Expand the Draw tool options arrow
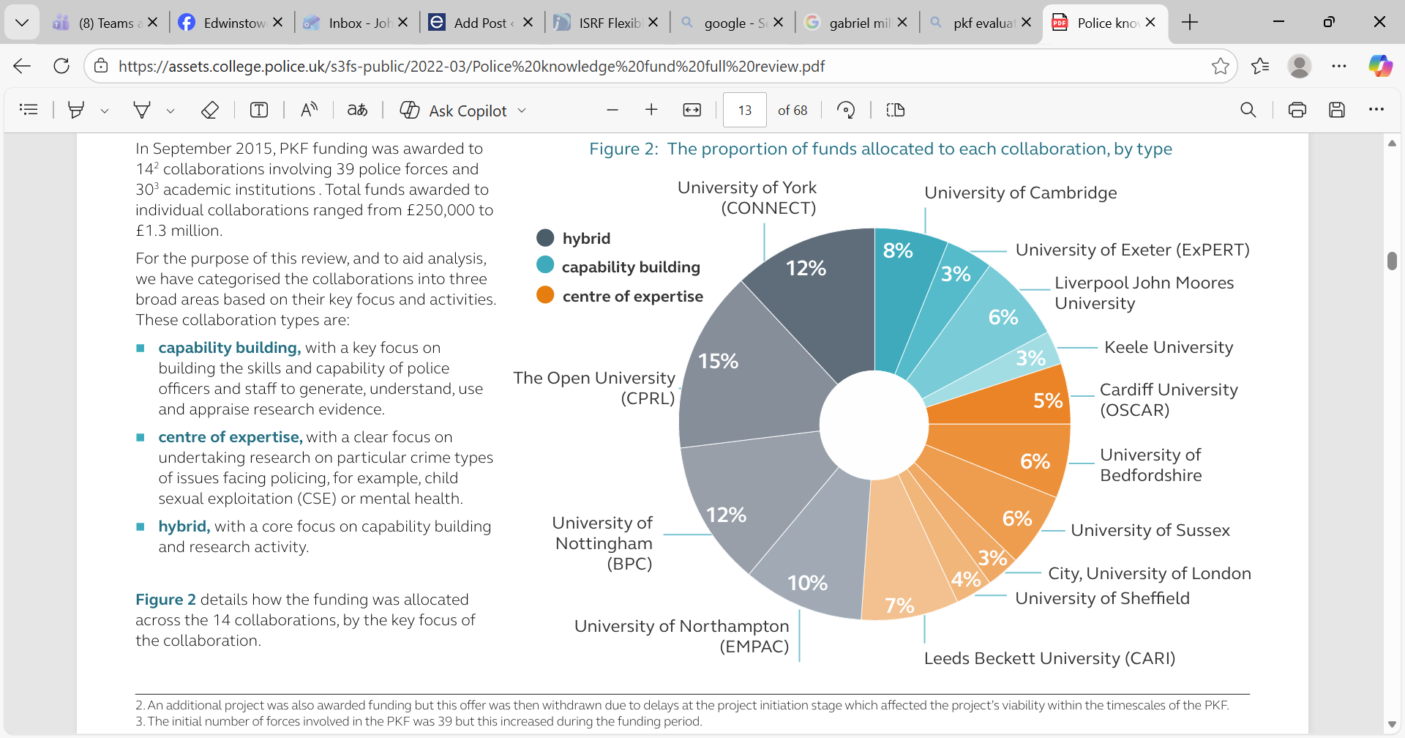 [x=171, y=111]
